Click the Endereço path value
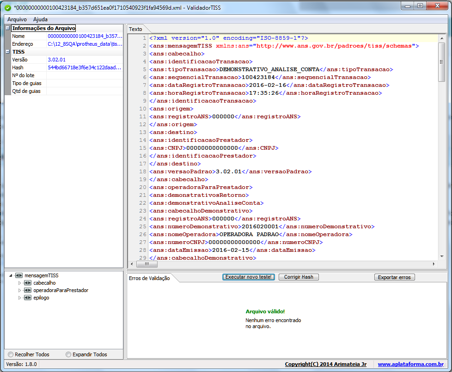The width and height of the screenshot is (452, 372). coord(85,44)
